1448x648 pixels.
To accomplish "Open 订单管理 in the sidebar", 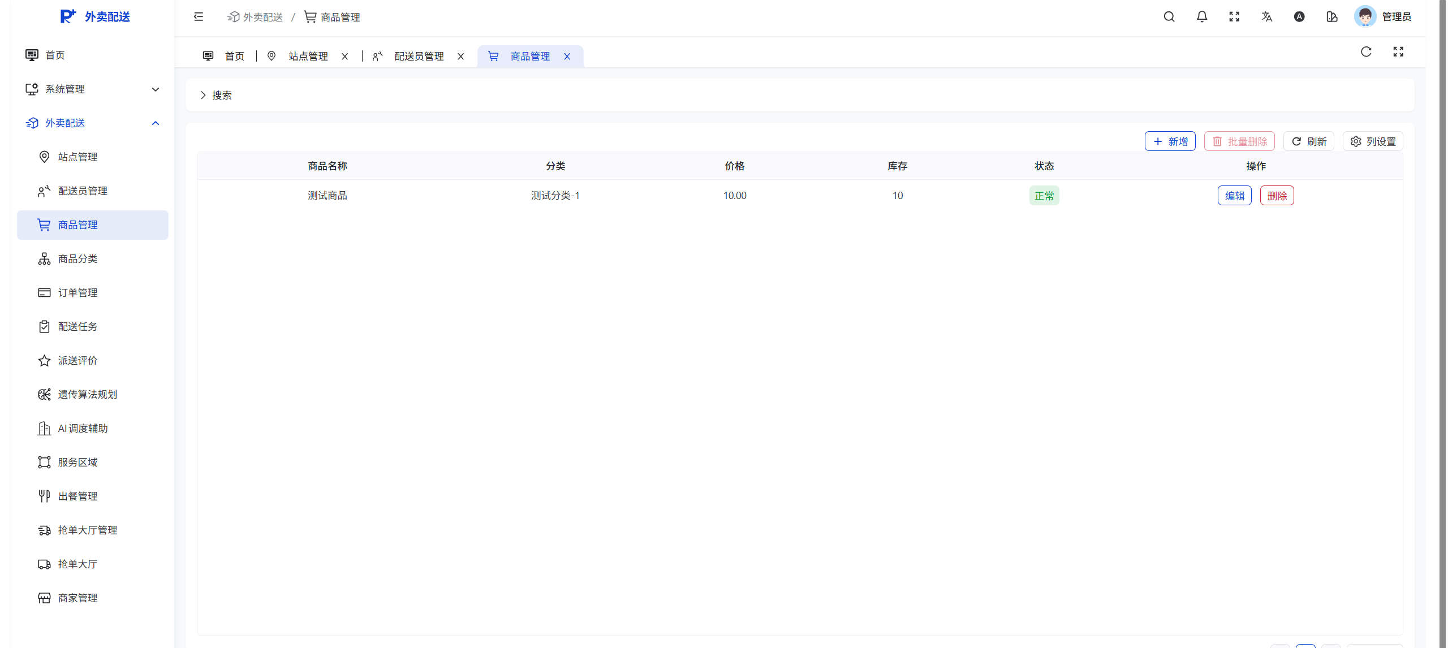I will (77, 293).
